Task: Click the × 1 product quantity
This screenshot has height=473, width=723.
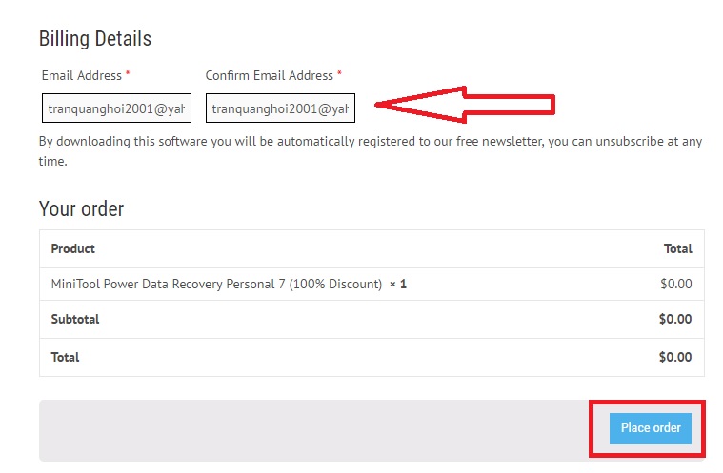Action: pyautogui.click(x=398, y=284)
